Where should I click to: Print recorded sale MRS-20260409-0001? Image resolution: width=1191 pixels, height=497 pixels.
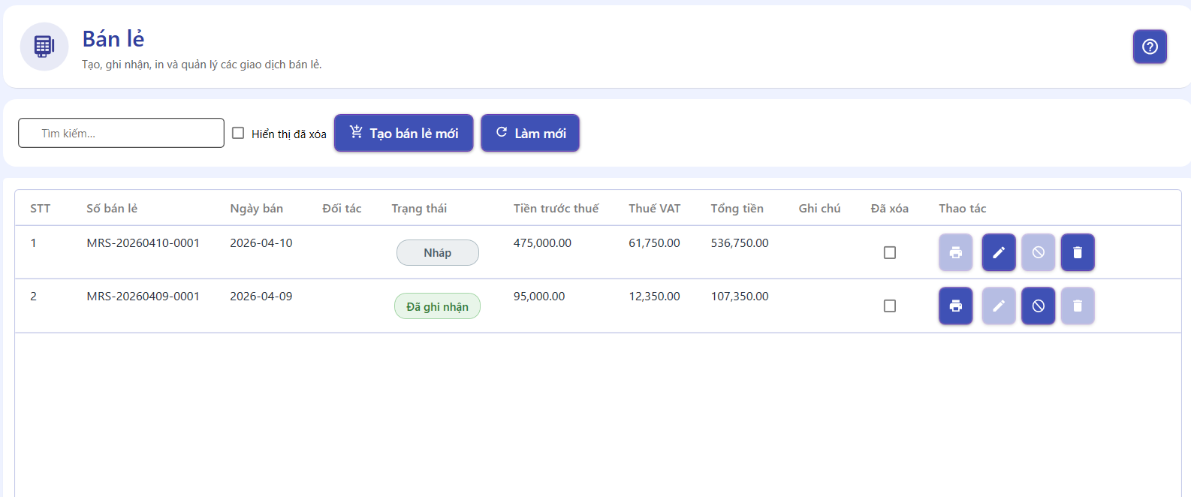coord(955,306)
